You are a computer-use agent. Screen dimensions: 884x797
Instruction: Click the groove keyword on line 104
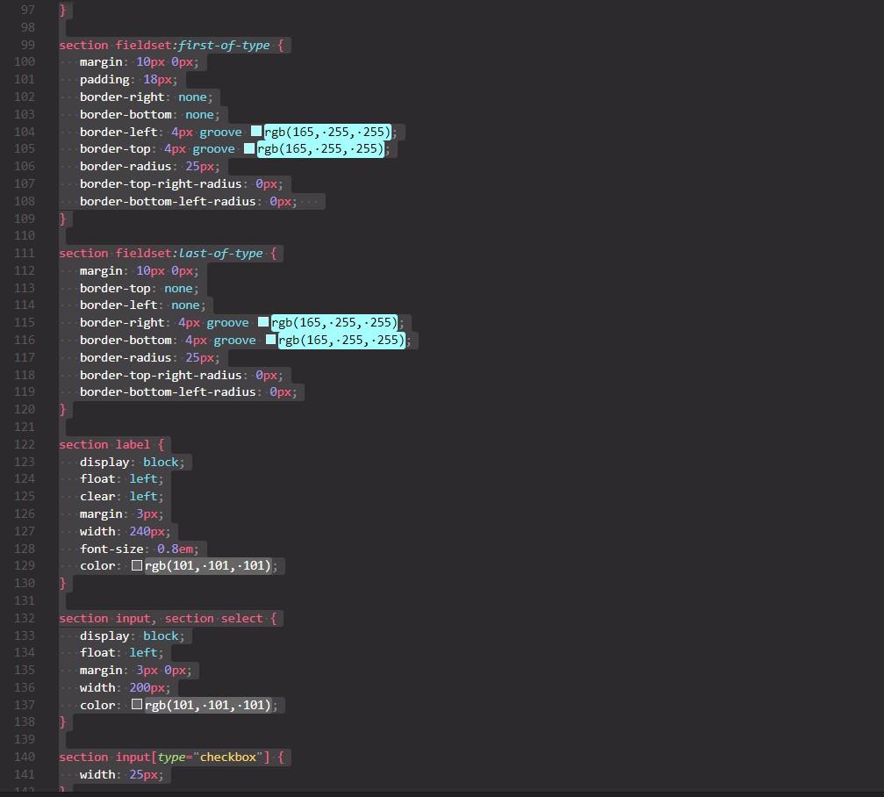point(220,131)
